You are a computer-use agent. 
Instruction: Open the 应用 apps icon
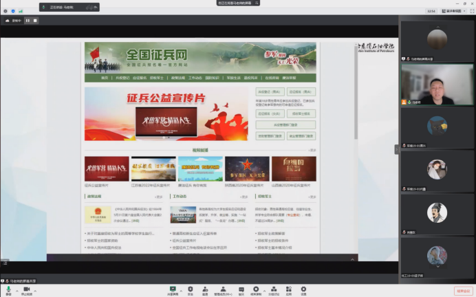289,289
